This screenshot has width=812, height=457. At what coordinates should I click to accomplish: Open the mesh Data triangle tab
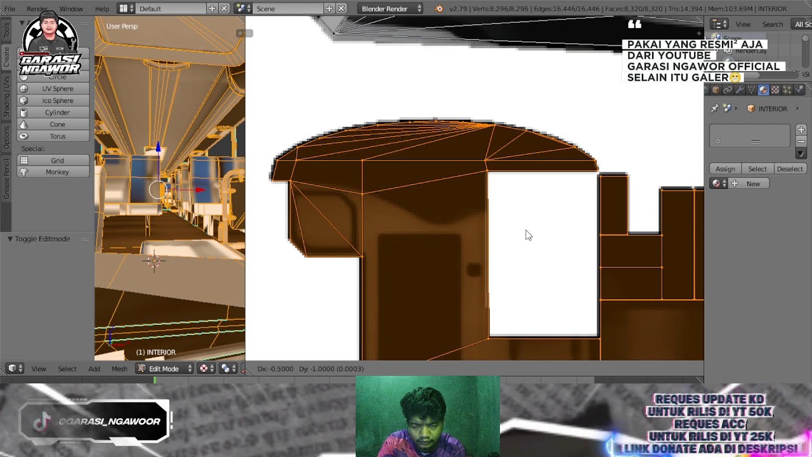point(751,90)
